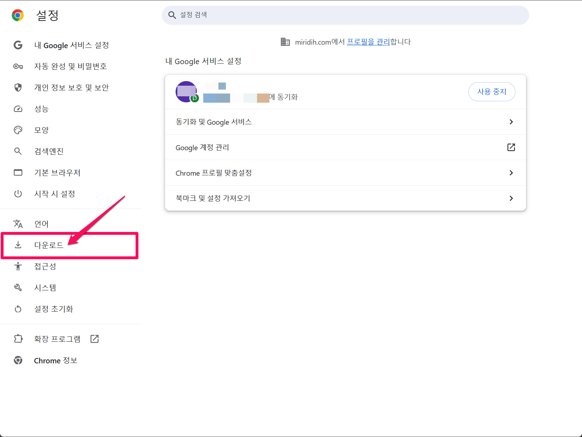Viewport: 582px width, 437px height.
Task: Select 기본 브라우저 in sidebar
Action: [57, 172]
